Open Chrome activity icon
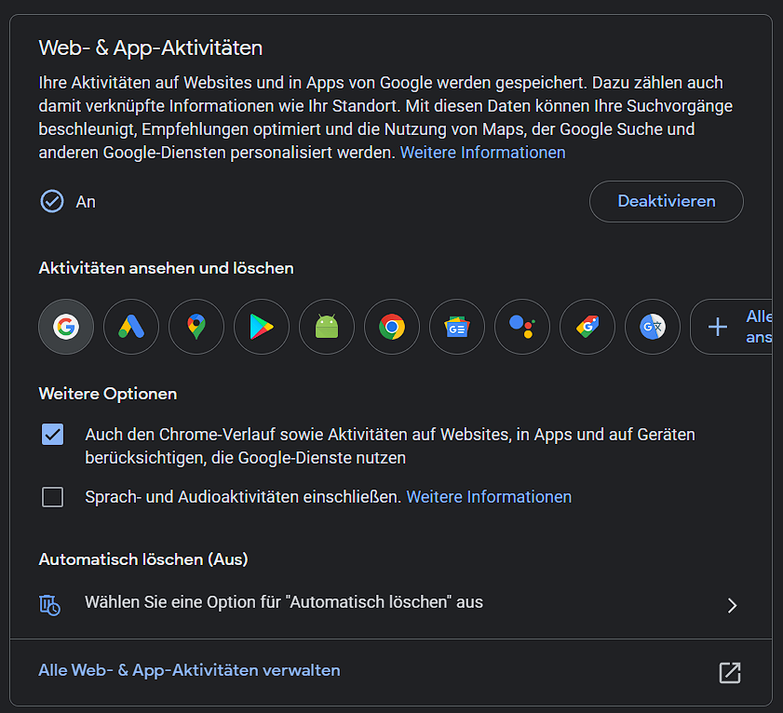This screenshot has height=713, width=783. (392, 327)
